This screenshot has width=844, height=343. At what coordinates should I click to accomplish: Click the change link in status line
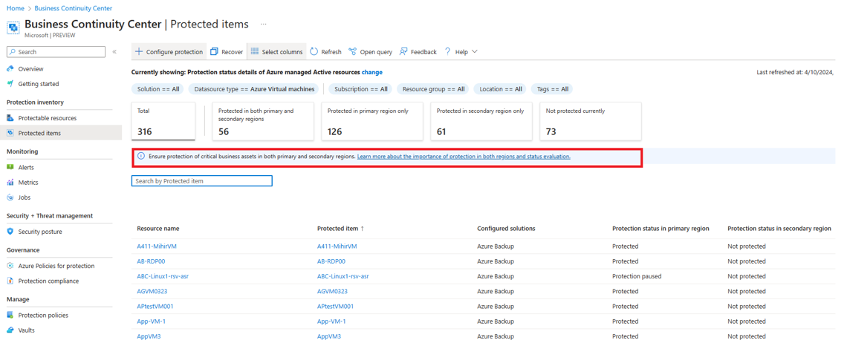(x=372, y=72)
